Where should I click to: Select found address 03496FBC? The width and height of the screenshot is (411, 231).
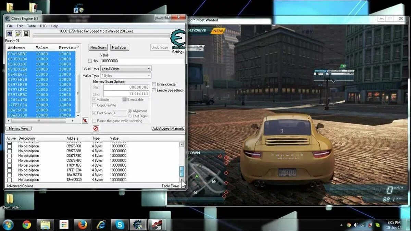click(41, 54)
